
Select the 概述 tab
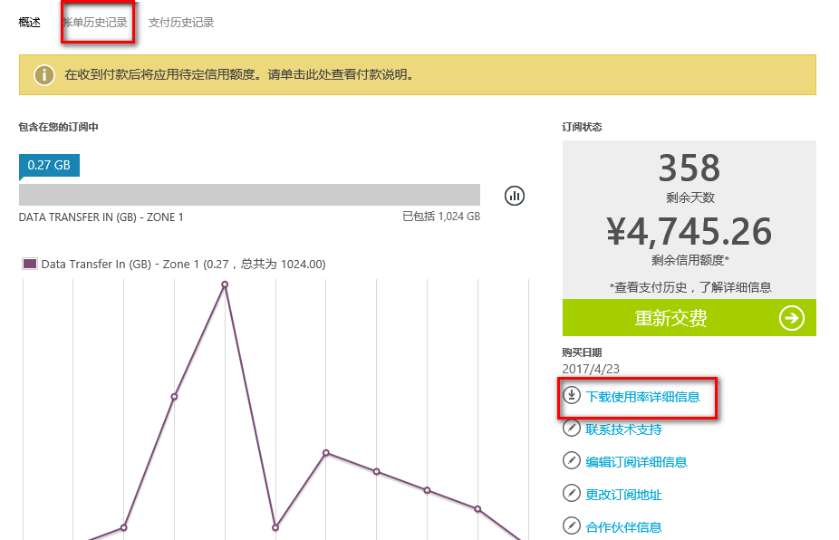(x=30, y=23)
